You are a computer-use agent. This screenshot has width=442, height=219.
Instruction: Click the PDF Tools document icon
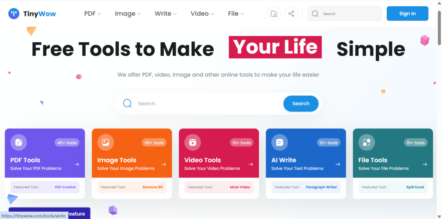point(18,142)
